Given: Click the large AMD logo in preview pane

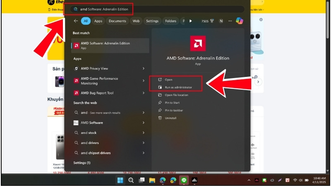Looking at the screenshot, I should (x=198, y=43).
